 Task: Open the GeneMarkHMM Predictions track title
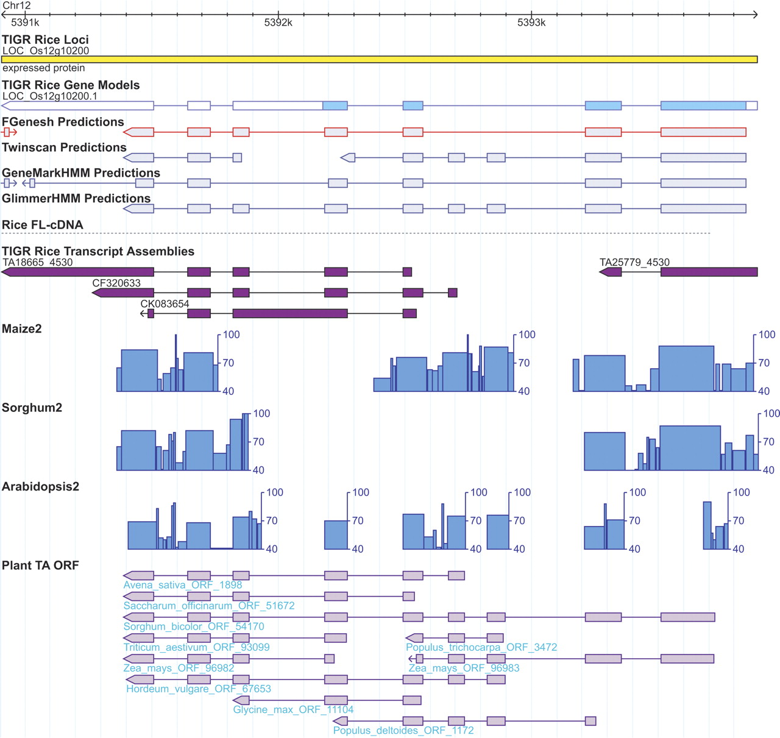click(x=81, y=173)
